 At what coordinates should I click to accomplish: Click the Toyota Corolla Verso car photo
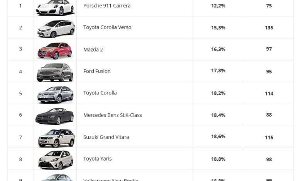[55, 28]
